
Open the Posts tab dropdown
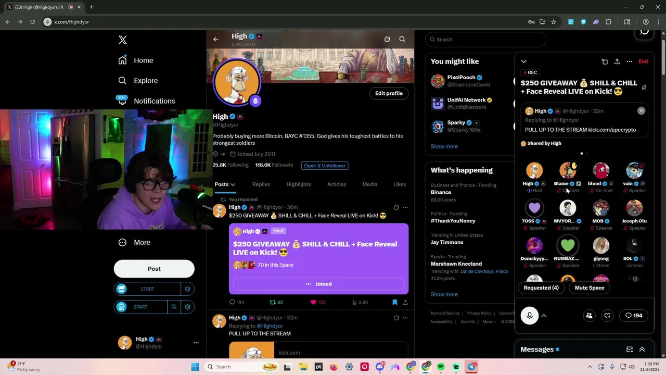pos(225,184)
